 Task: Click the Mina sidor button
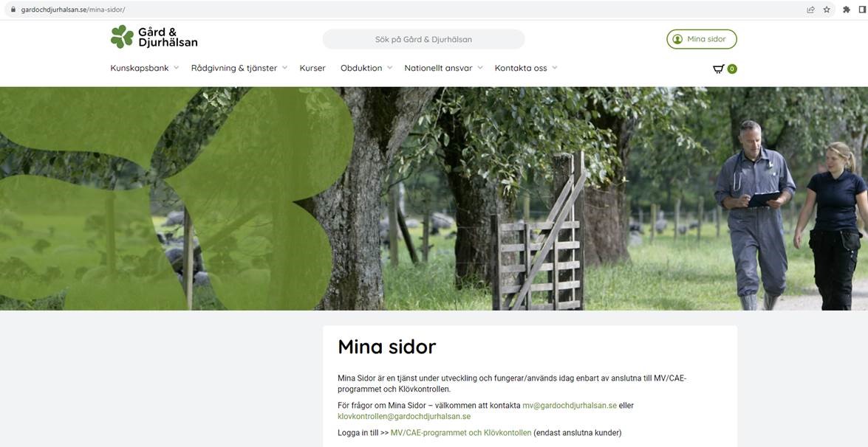[x=701, y=39]
